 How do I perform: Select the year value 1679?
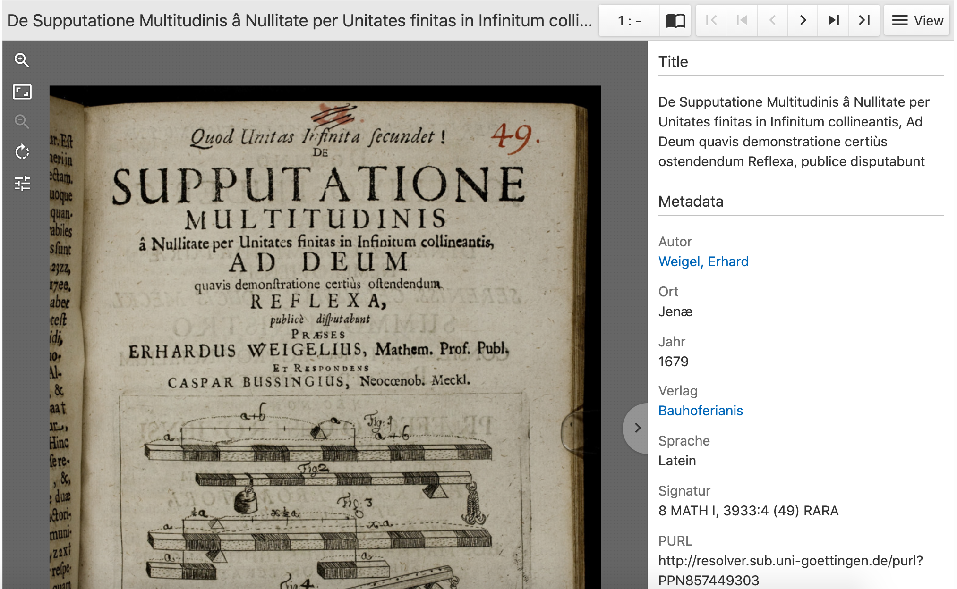[673, 362]
